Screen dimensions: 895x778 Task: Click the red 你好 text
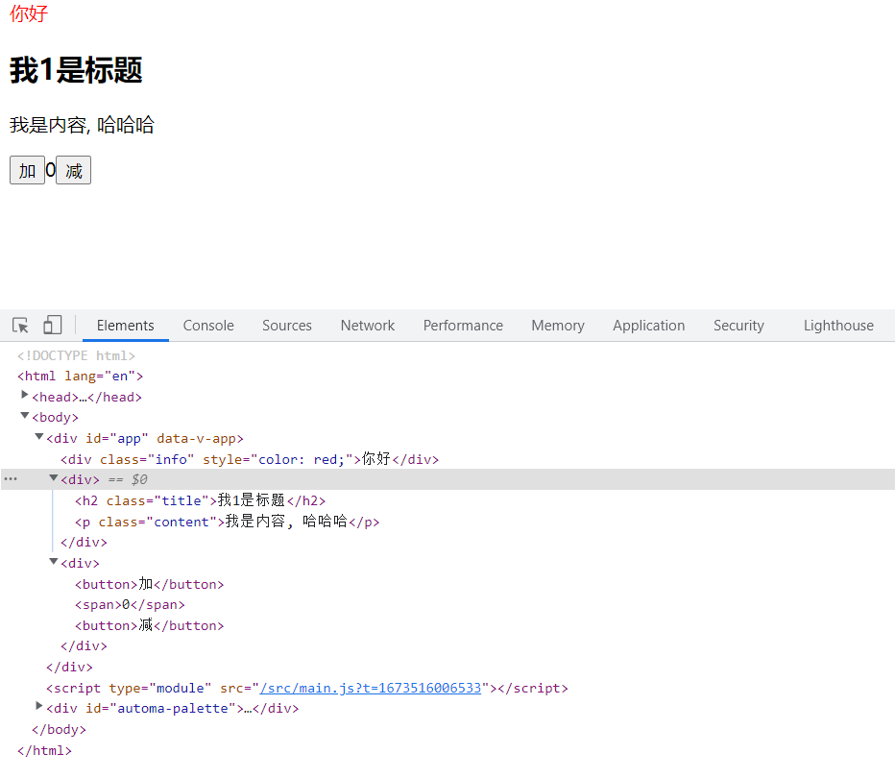click(x=29, y=13)
